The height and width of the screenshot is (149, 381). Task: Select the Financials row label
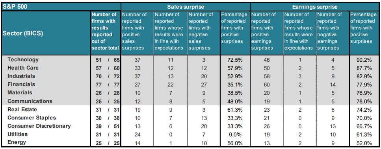(x=21, y=84)
